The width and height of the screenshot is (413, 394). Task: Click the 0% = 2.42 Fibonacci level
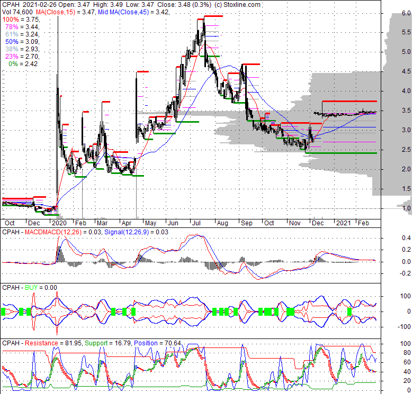(x=23, y=64)
